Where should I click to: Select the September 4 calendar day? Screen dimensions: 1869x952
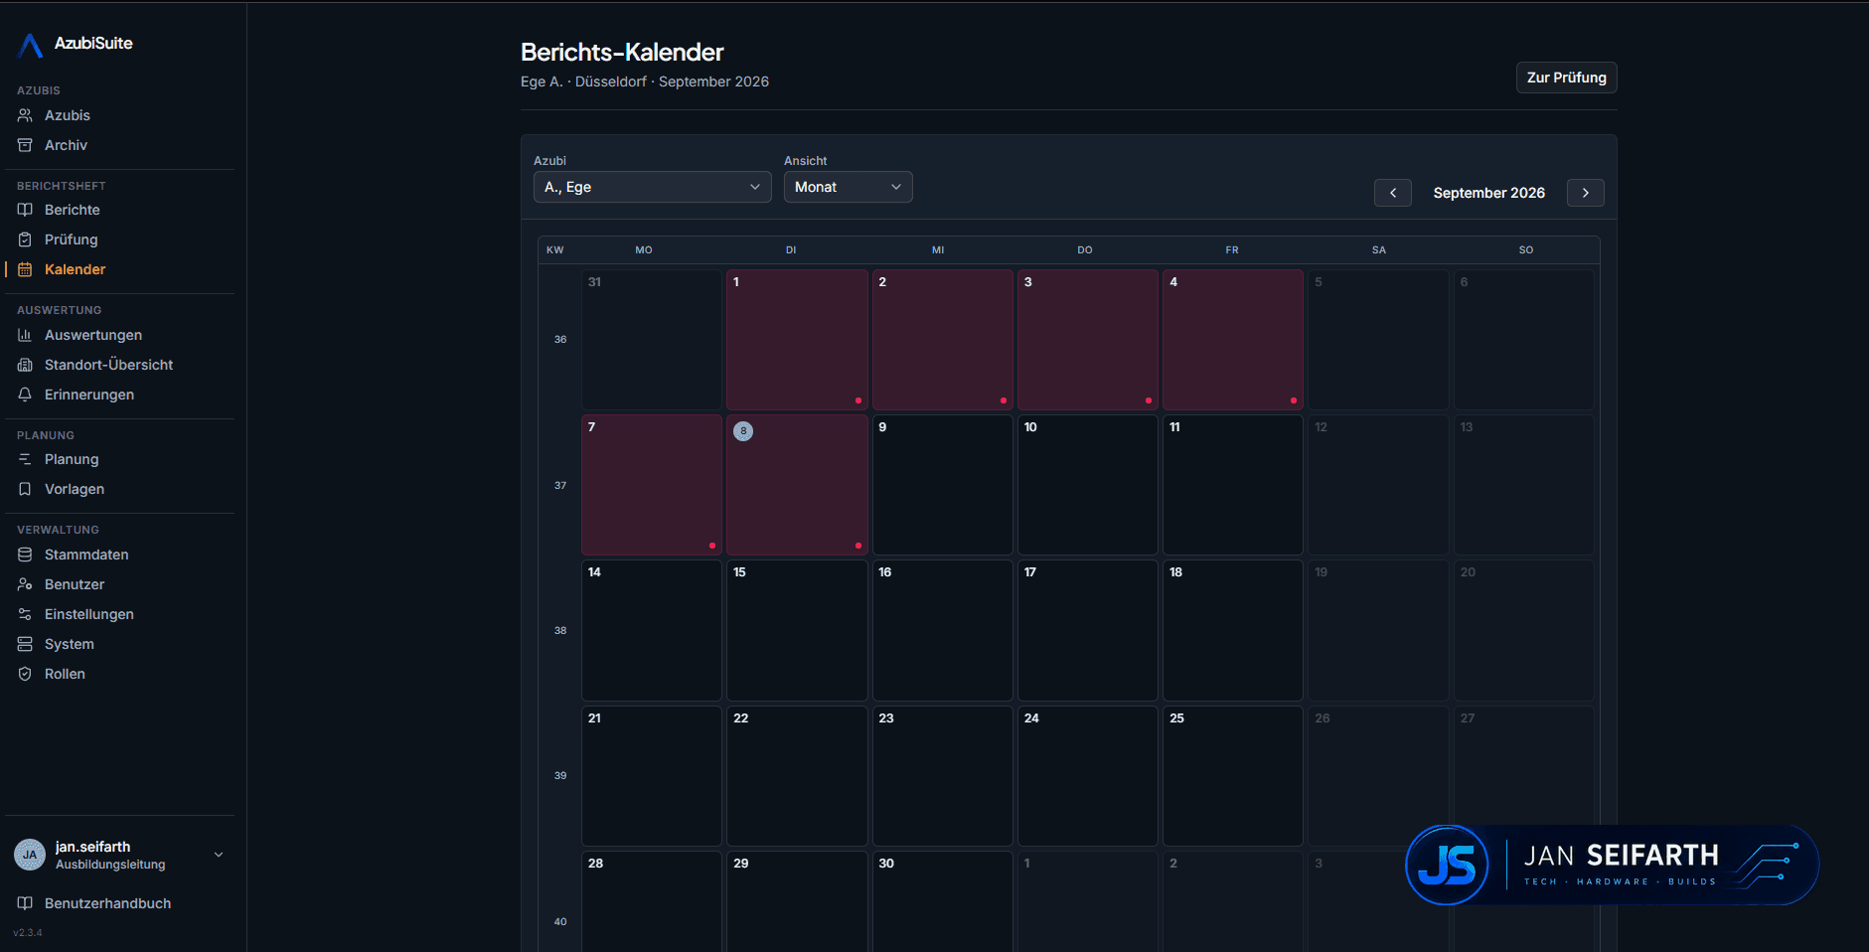tap(1233, 340)
